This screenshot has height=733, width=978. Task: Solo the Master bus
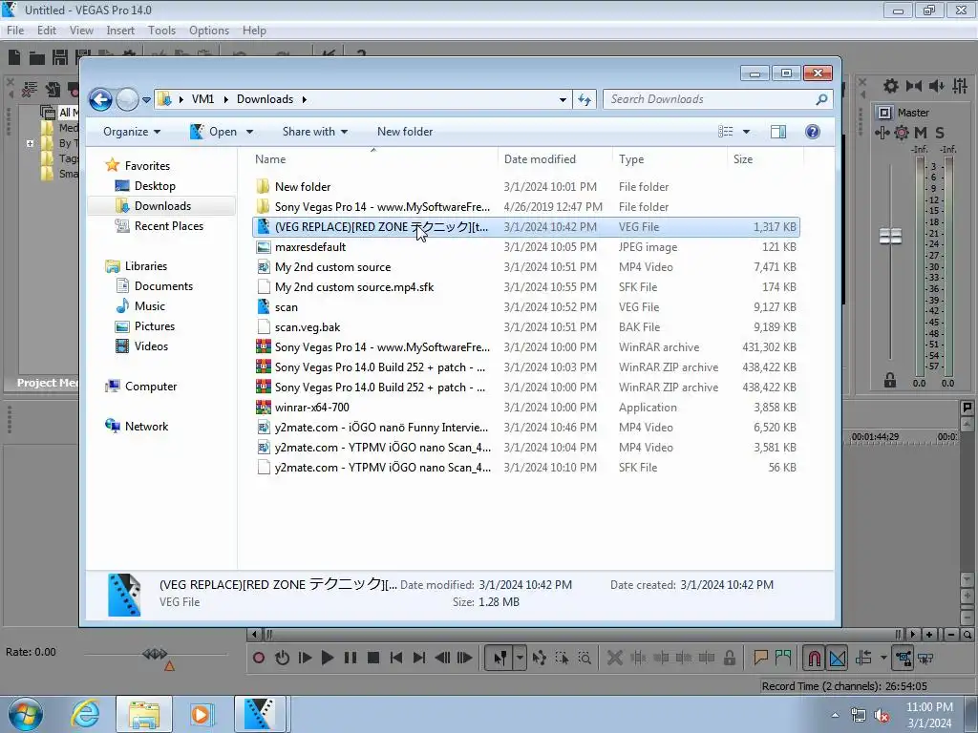[x=940, y=132]
